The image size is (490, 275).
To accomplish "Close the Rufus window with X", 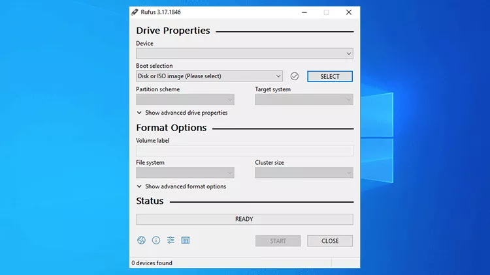I will 349,12.
